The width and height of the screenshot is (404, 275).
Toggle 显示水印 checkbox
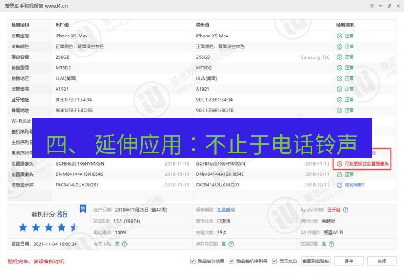point(274,261)
